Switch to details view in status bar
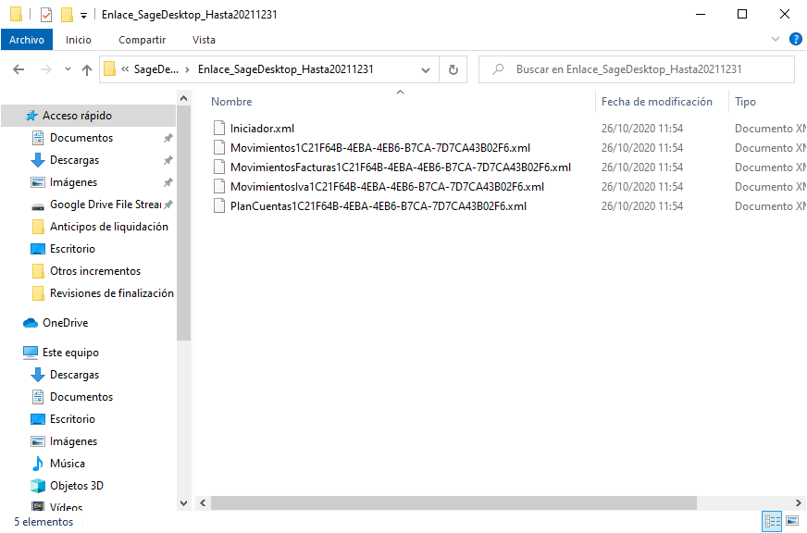 click(772, 521)
